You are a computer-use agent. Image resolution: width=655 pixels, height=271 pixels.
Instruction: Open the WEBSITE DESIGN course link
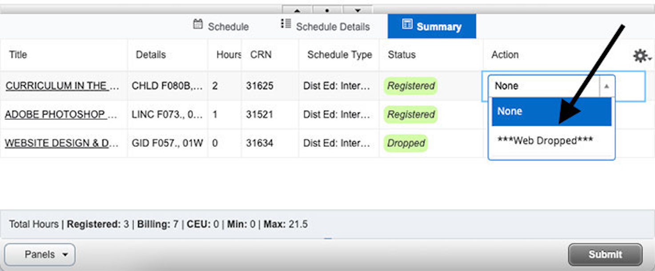62,143
